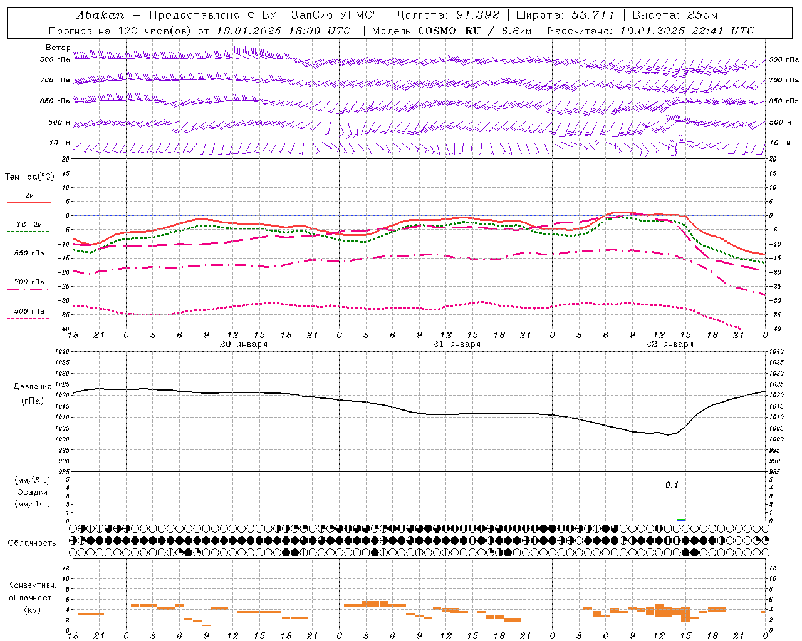Click the blue precipitation bar
The width and height of the screenshot is (802, 641).
coord(682,520)
